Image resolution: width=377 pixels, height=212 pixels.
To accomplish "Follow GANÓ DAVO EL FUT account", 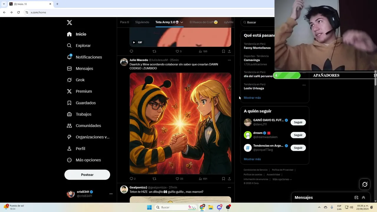I will click(298, 122).
